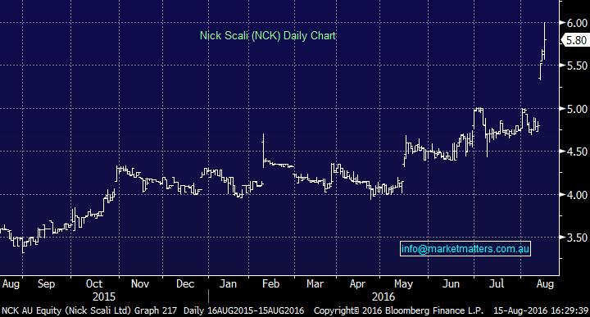Viewport: 590px width, 317px height.
Task: Click the 15-Aug-2016 16:29:39 timestamp
Action: (x=541, y=310)
